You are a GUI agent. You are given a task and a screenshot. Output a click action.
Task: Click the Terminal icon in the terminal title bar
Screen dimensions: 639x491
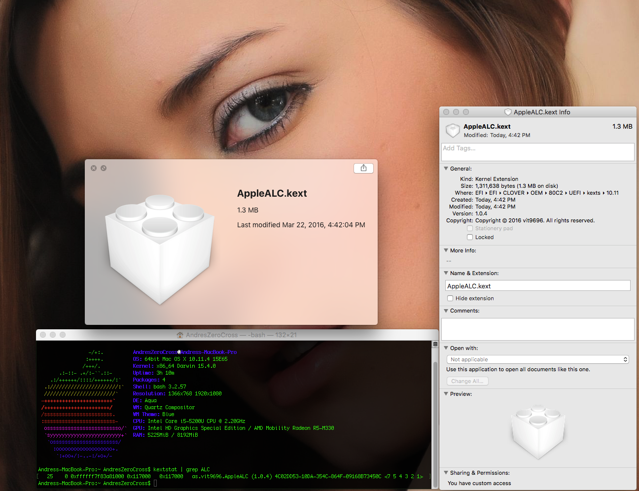pyautogui.click(x=179, y=335)
